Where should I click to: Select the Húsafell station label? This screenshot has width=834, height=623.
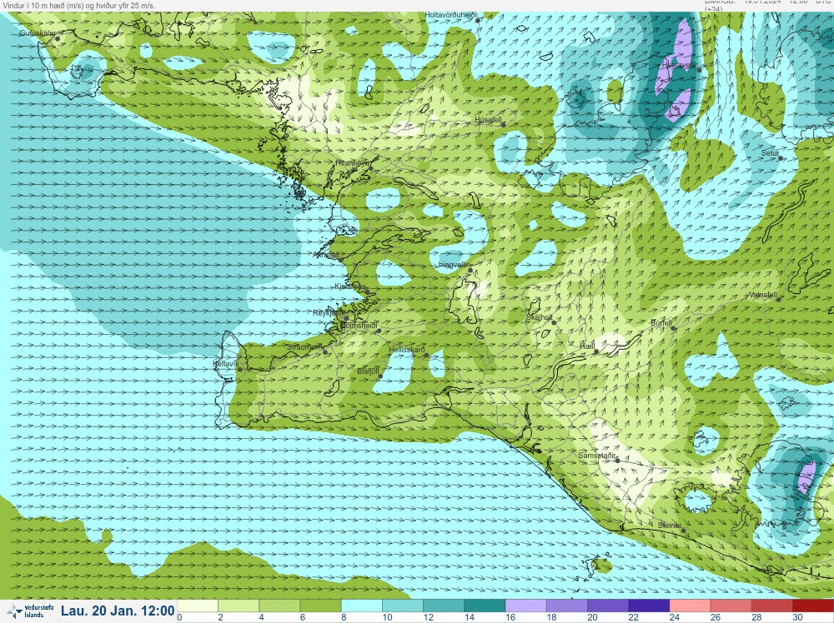click(x=488, y=120)
